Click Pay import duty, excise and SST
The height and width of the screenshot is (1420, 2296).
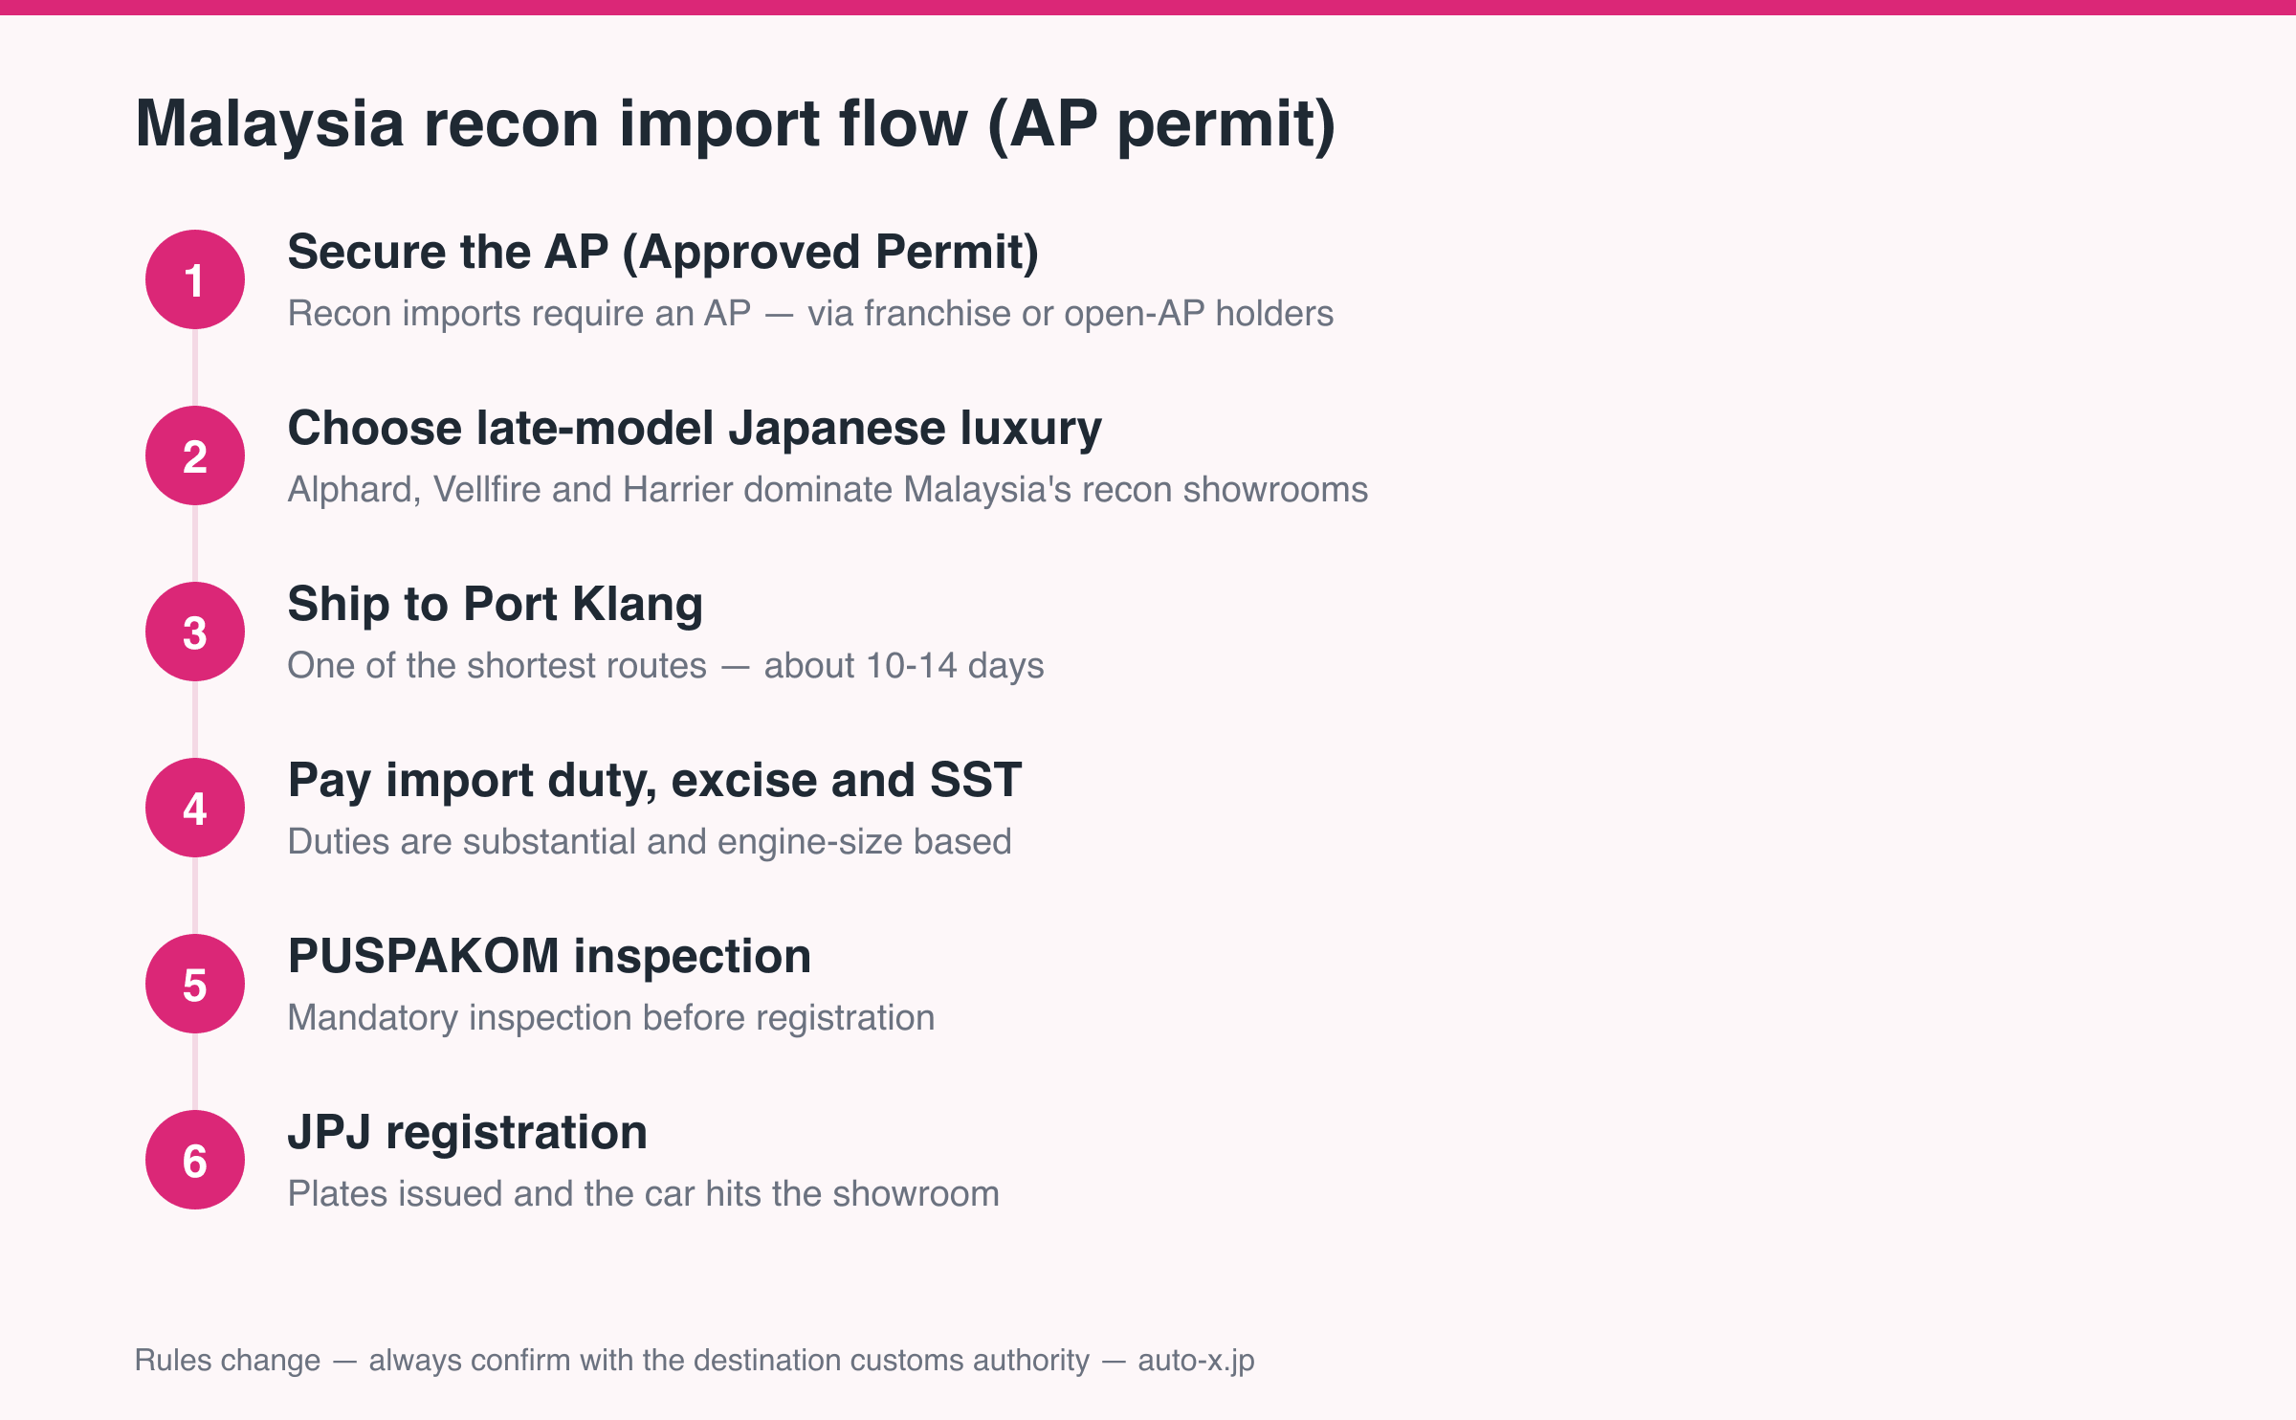(654, 780)
